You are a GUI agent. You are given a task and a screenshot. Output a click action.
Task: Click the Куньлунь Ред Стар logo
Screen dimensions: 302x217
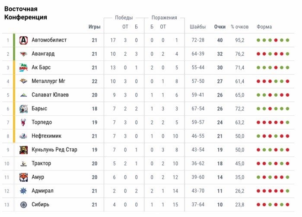coord(23,150)
